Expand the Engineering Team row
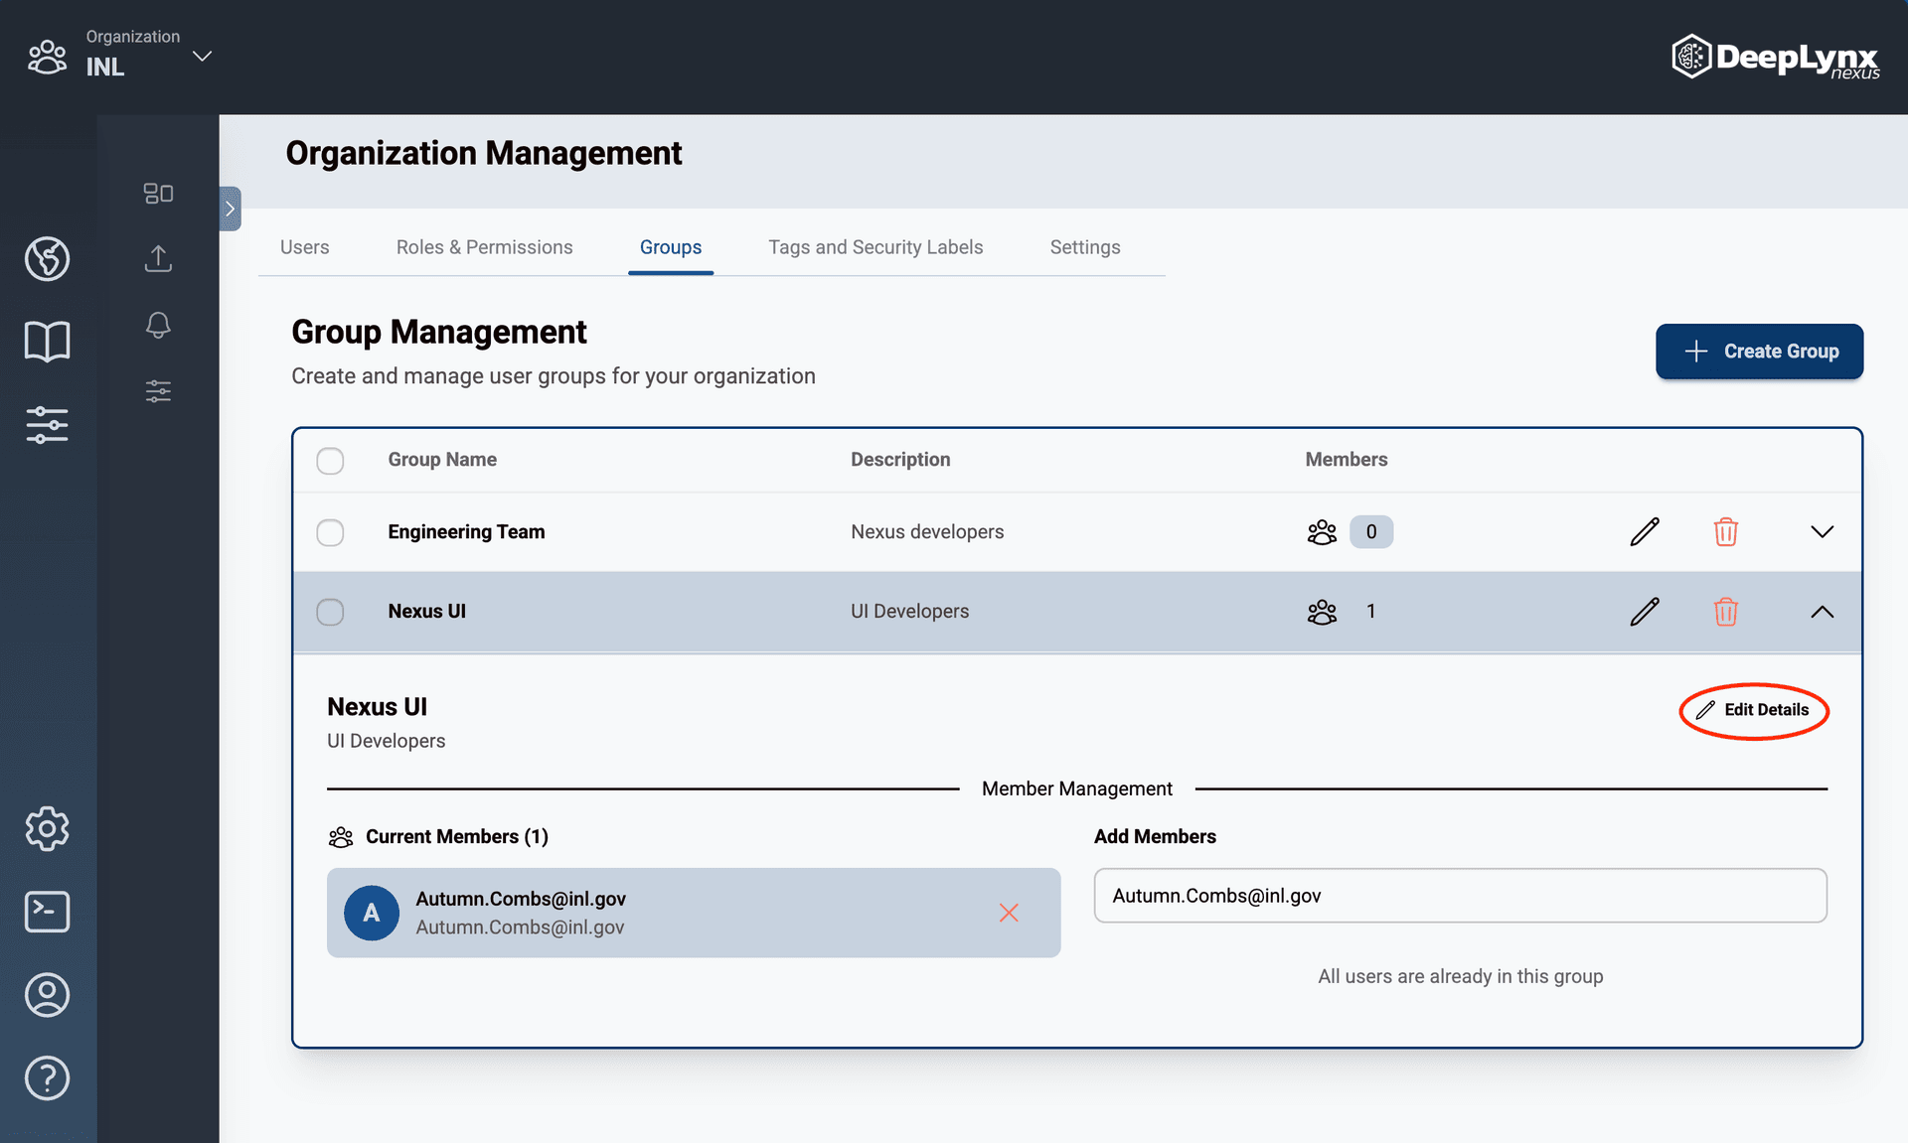Viewport: 1908px width, 1143px height. [x=1823, y=531]
